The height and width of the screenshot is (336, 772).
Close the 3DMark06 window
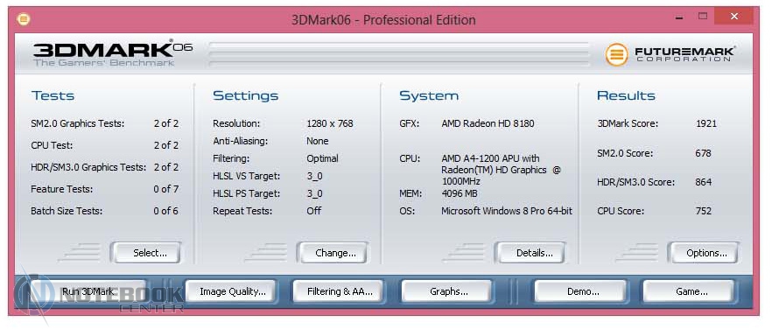tap(733, 17)
